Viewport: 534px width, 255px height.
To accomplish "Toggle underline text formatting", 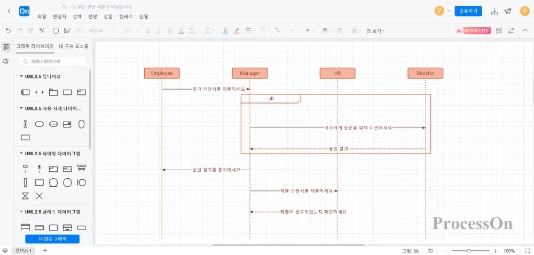I will [170, 30].
